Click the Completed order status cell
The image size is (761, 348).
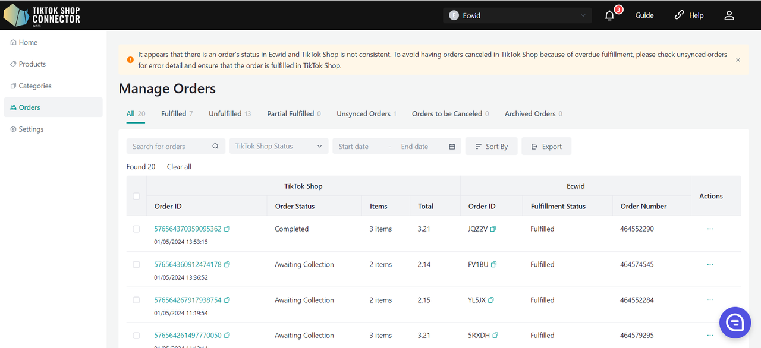[291, 229]
